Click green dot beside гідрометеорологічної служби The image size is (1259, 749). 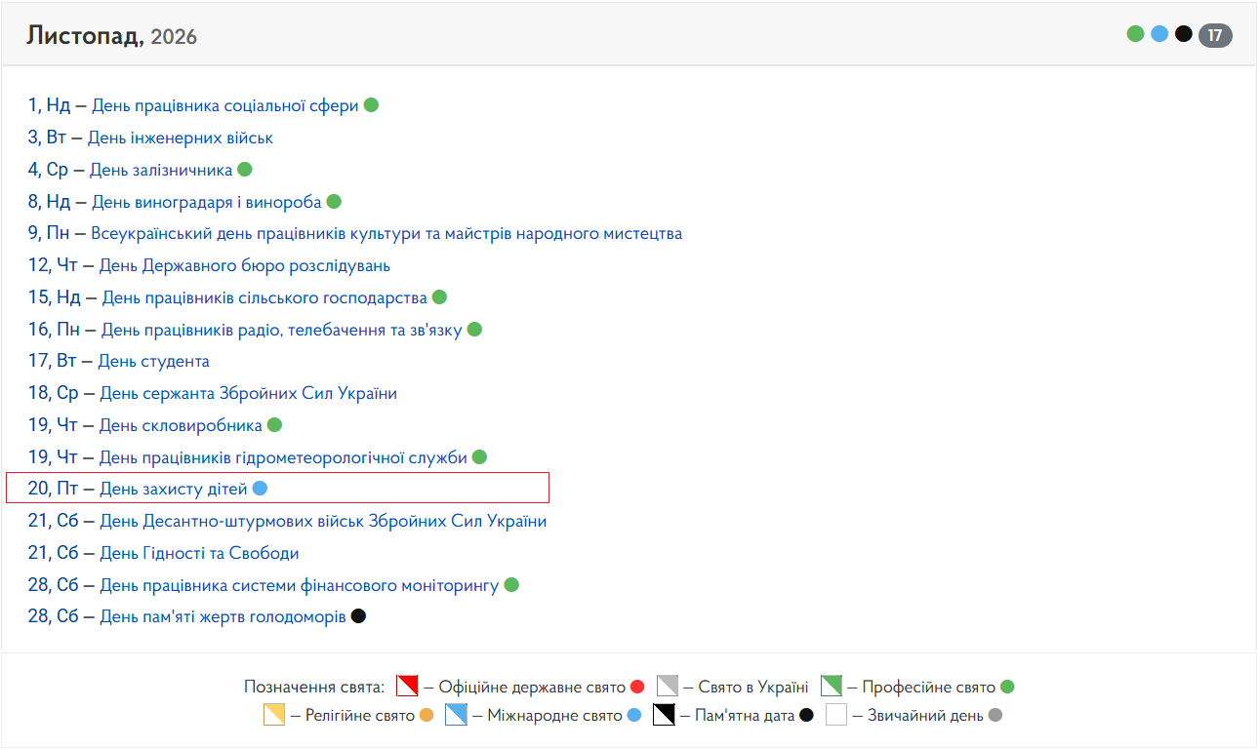coord(479,457)
